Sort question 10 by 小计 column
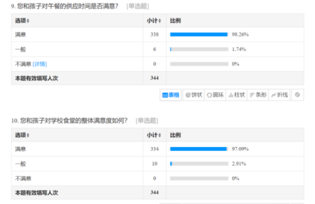 tap(154, 135)
